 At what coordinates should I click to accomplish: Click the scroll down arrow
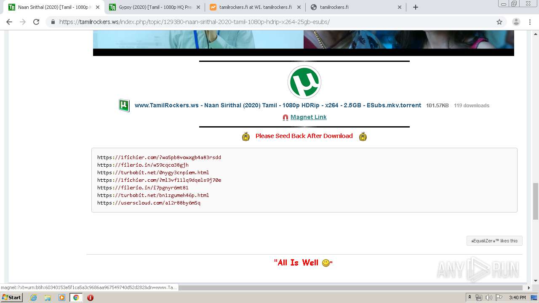(x=535, y=281)
